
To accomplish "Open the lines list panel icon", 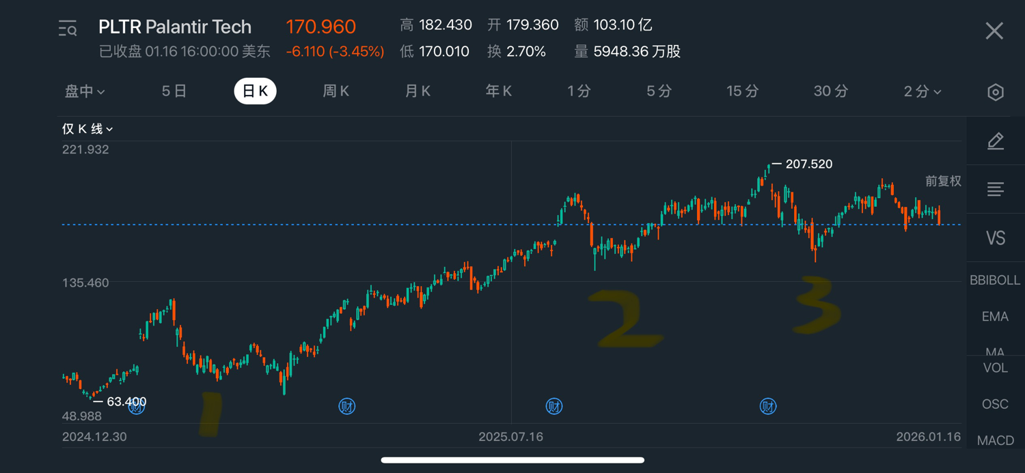I will coord(996,189).
